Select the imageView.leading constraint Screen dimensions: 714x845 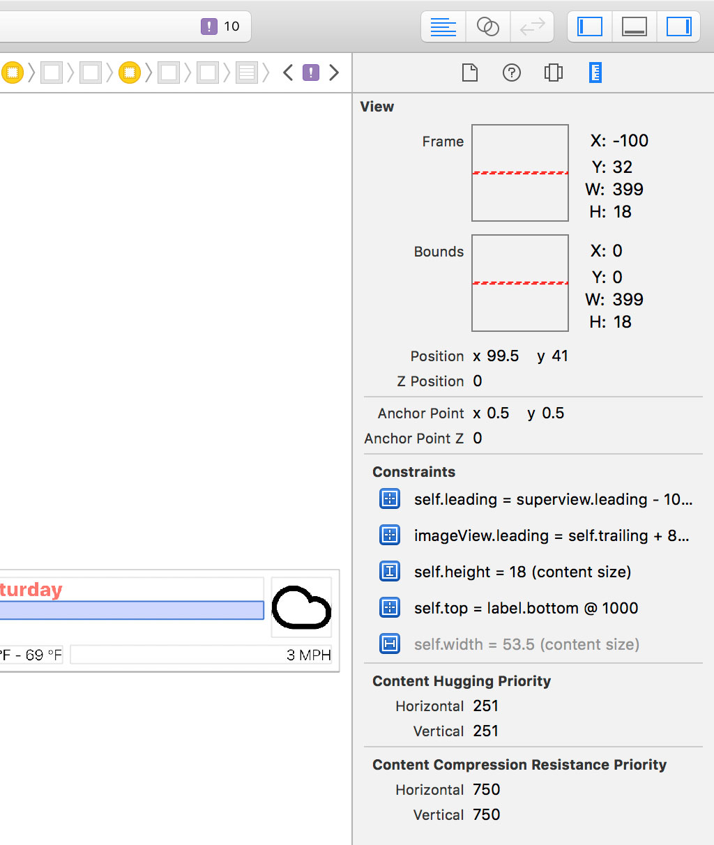(551, 535)
